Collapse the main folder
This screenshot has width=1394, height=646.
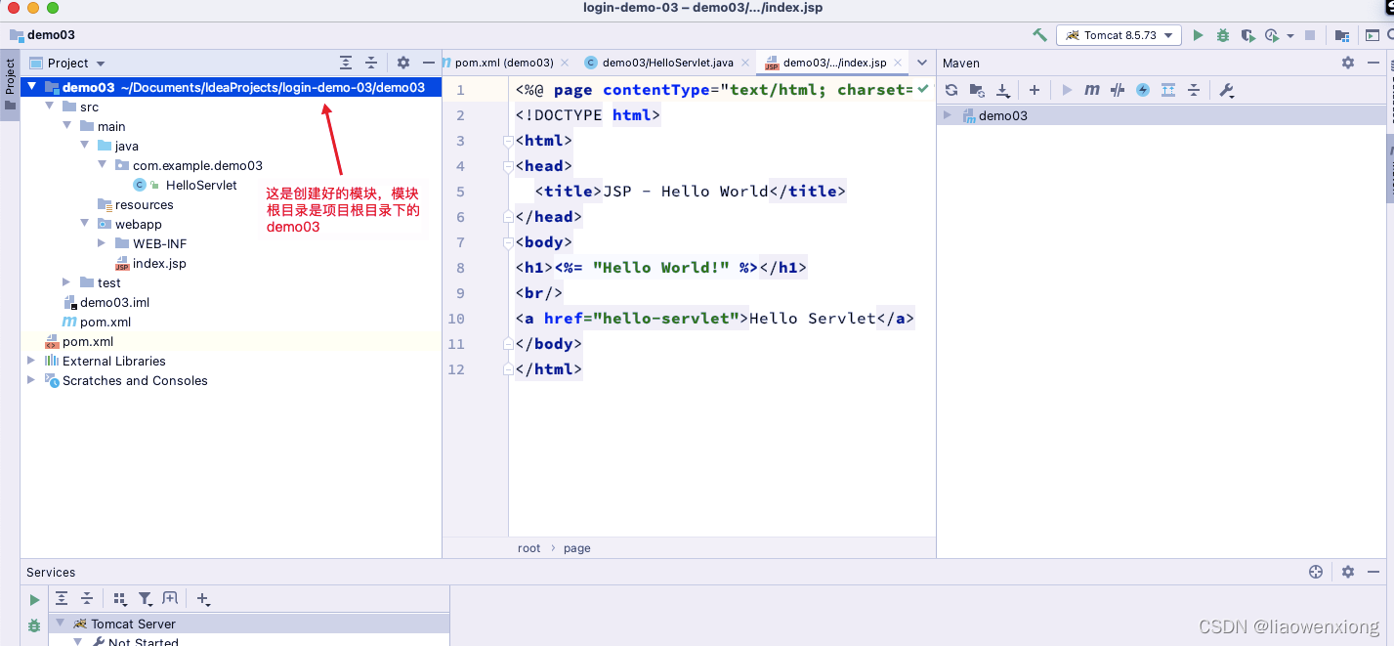67,126
